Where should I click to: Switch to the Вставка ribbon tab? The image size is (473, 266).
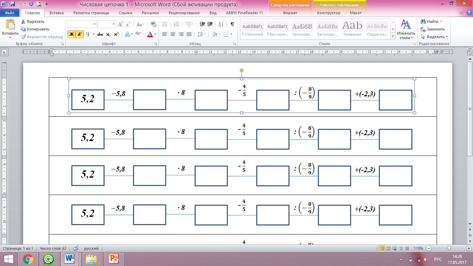[x=56, y=13]
